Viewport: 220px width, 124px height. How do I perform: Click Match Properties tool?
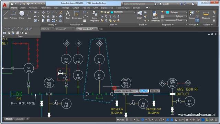click(155, 16)
